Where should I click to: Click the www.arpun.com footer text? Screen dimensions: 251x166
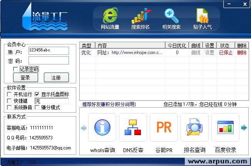(218, 161)
